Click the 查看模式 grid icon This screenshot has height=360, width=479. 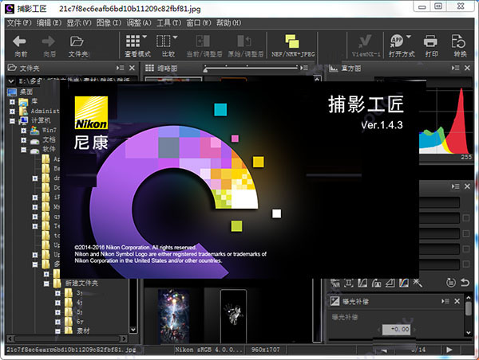click(133, 41)
